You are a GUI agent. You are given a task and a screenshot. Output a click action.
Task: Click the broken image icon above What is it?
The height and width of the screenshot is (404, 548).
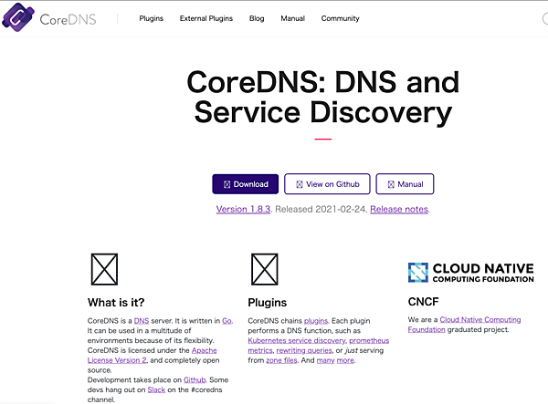click(x=104, y=269)
